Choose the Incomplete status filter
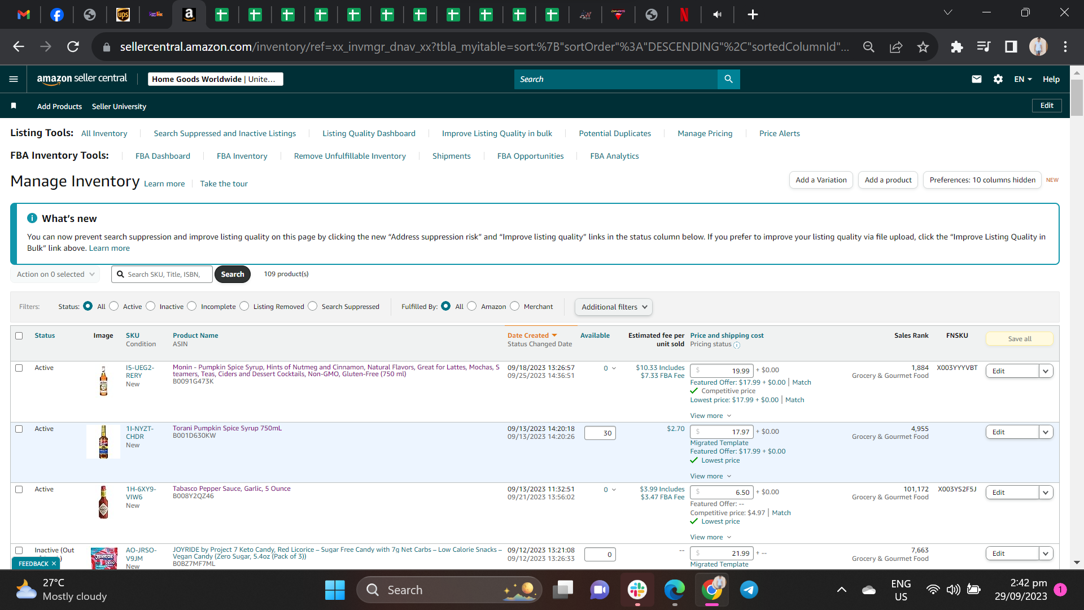Screen dimensions: 1084x610 [x=192, y=306]
